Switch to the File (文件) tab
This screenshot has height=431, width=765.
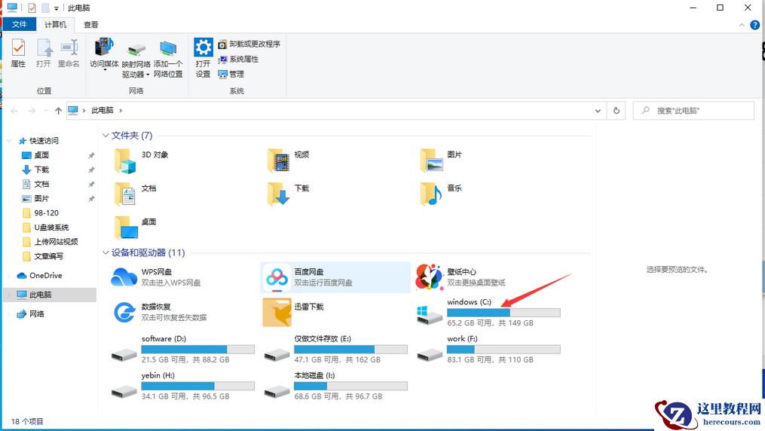[x=19, y=24]
